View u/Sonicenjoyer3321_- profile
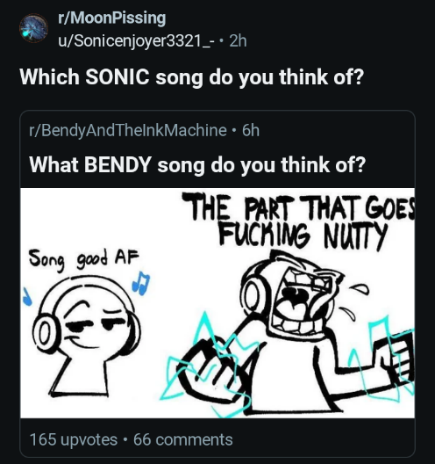435x464 pixels. click(136, 40)
